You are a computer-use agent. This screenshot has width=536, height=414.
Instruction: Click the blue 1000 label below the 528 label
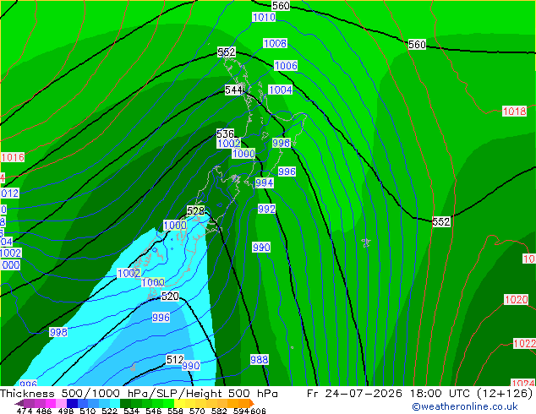point(175,225)
